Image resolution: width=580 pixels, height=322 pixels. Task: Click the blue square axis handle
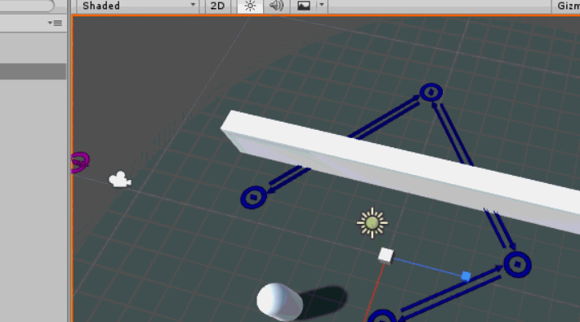pos(466,276)
